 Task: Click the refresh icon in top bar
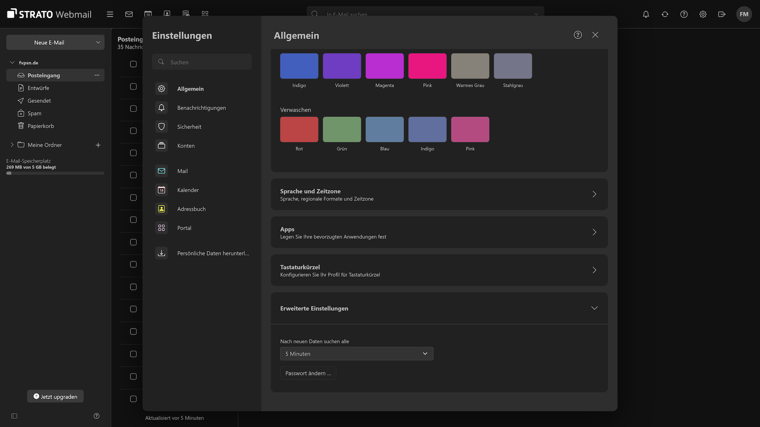665,14
